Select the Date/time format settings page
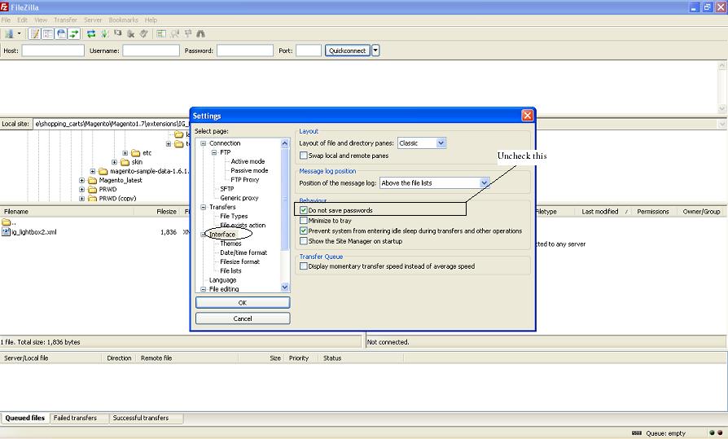 click(x=243, y=252)
